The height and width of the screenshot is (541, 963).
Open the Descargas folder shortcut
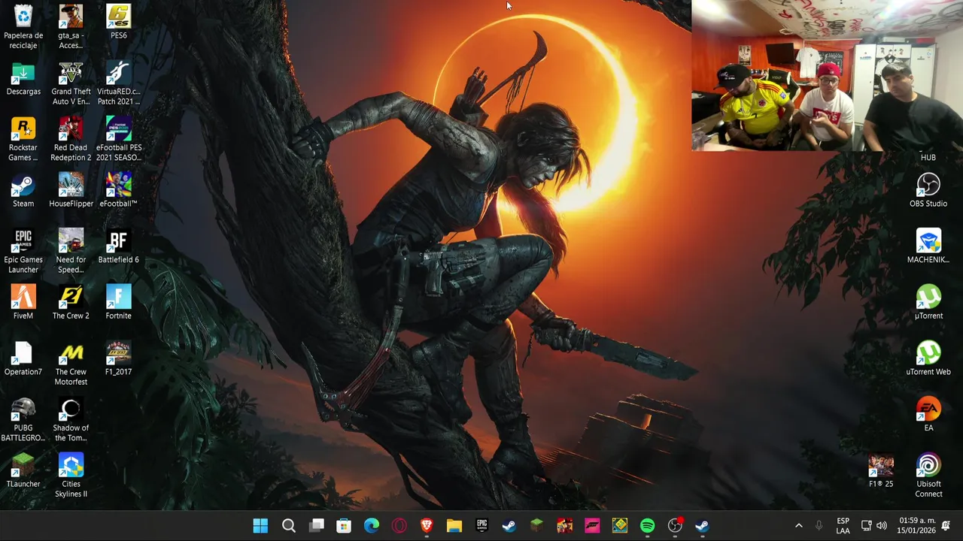coord(23,78)
